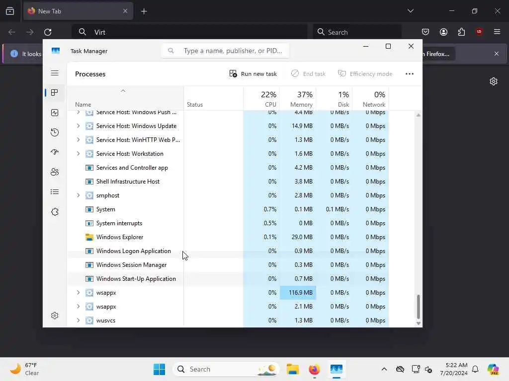Open the Services sidebar icon

[55, 212]
